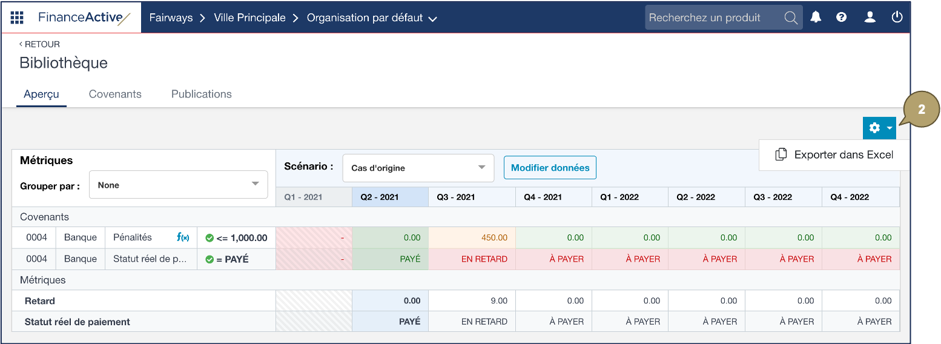
Task: Select the Q3 - 2022 column header
Action: pyautogui.click(x=784, y=197)
